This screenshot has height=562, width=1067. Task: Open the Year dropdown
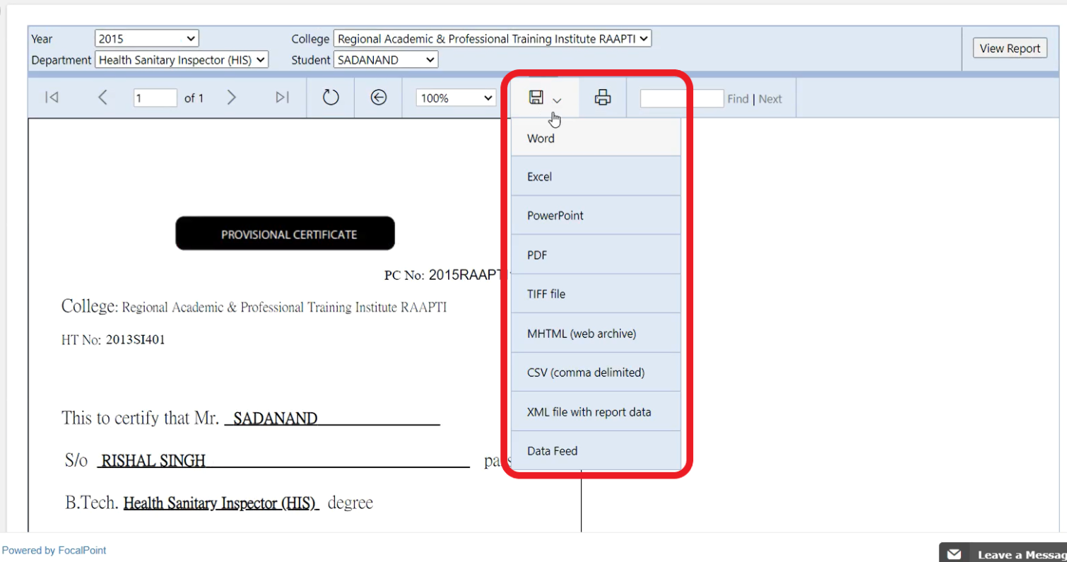coord(146,39)
